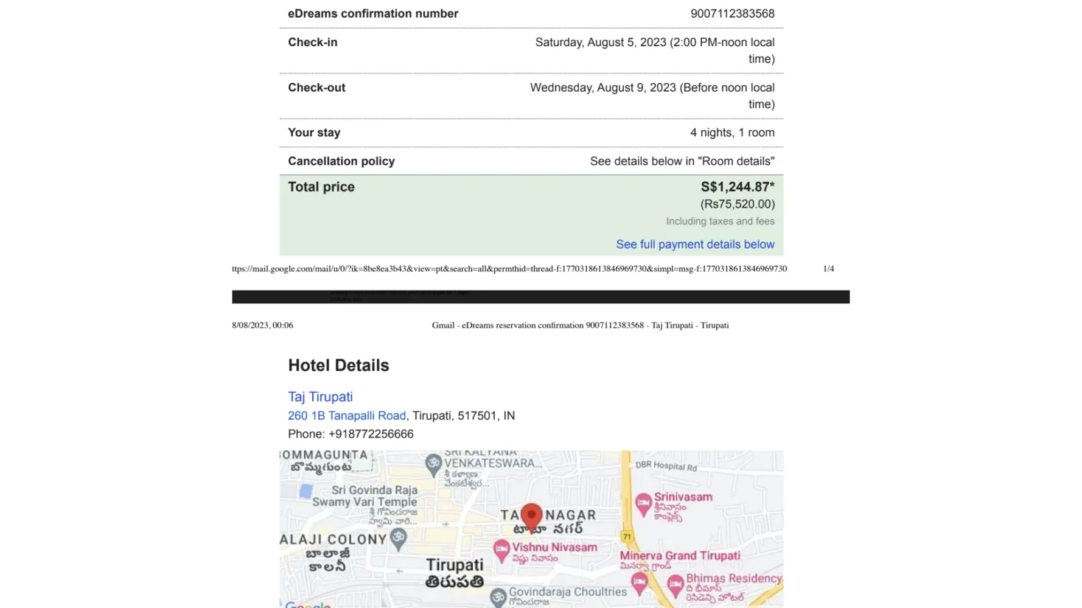Viewport: 1082px width, 608px height.
Task: Select the Srinivasam hotel marker icon
Action: click(x=643, y=505)
